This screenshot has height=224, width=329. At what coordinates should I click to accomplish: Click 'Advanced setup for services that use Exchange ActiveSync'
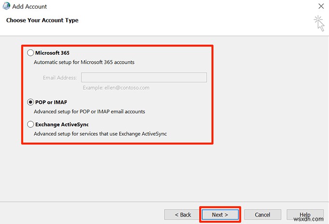point(100,134)
